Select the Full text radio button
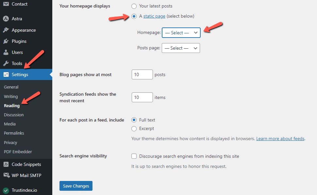This screenshot has height=195, width=317. pos(134,120)
